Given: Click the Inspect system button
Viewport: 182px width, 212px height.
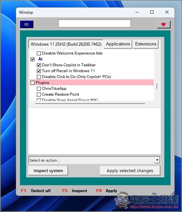Looking at the screenshot, I should coord(48,171).
